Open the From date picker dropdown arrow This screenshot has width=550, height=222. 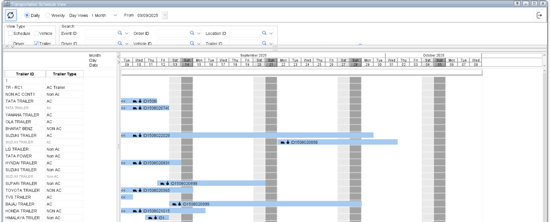(x=165, y=15)
